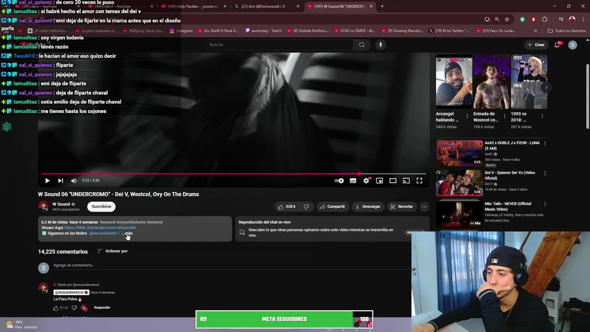Toggle the autoplay switch
The image size is (590, 332).
[339, 181]
